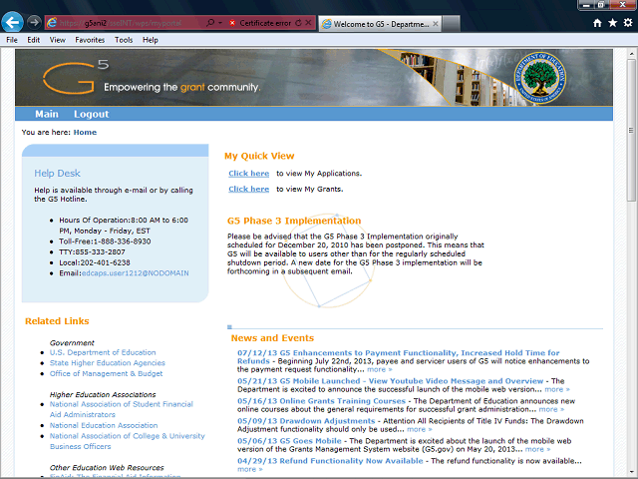Open the File menu
Screen dimensions: 638x479
12,40
